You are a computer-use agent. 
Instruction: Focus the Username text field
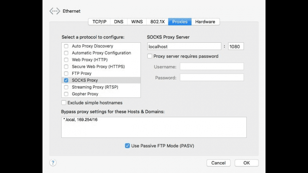(212, 67)
